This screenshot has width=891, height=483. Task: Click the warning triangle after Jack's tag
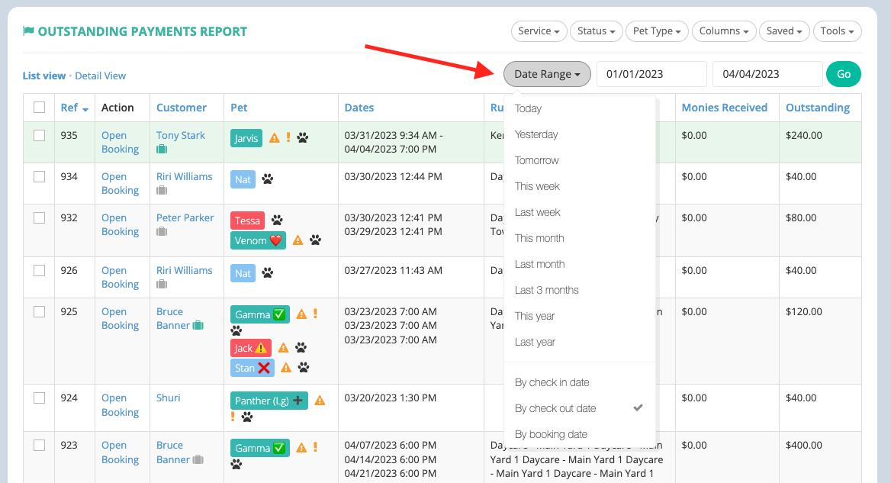coord(284,348)
